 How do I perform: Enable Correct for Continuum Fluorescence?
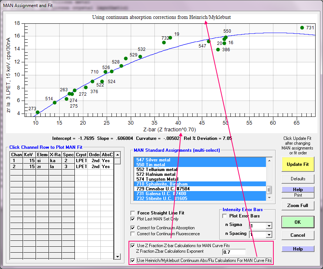133,234
